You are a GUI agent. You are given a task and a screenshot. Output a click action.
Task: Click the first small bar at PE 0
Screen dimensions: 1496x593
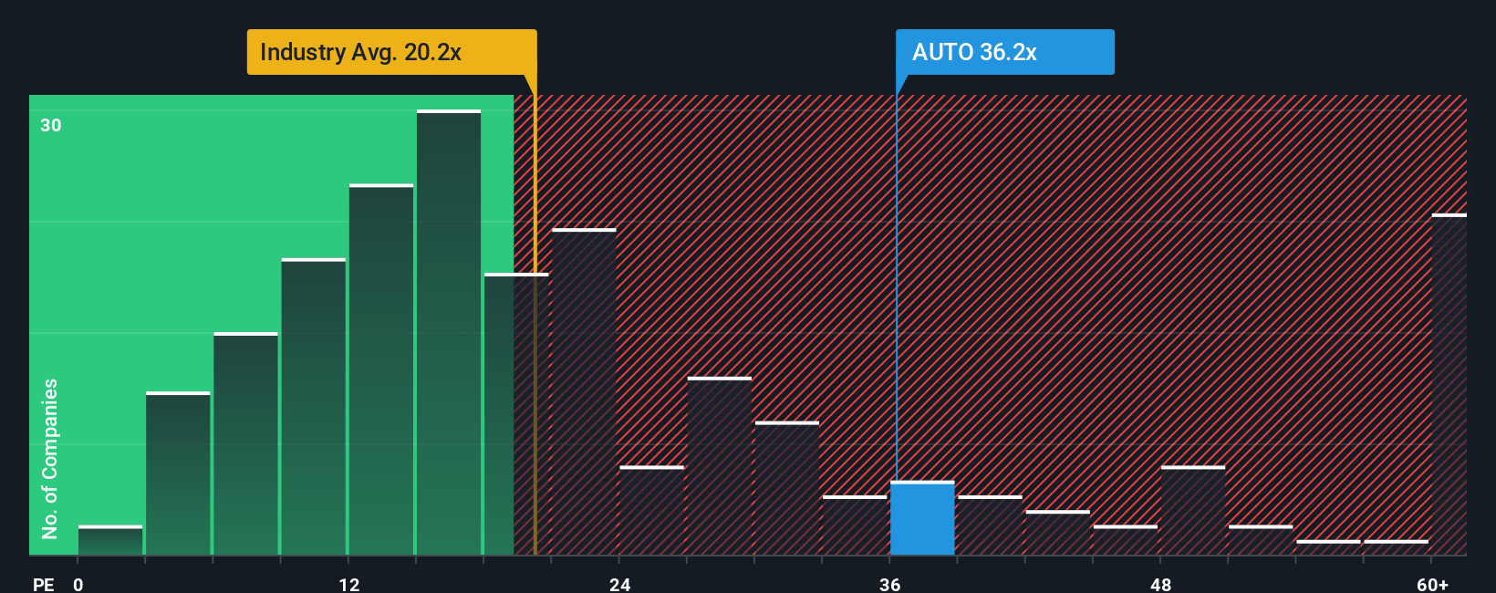click(110, 540)
